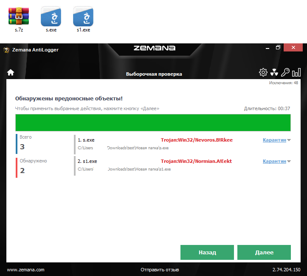This screenshot has width=307, height=276.
Task: Open Zemana settings gear
Action: point(263,72)
